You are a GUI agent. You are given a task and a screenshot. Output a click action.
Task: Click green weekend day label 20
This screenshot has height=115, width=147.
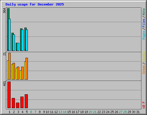(x=90, y=112)
